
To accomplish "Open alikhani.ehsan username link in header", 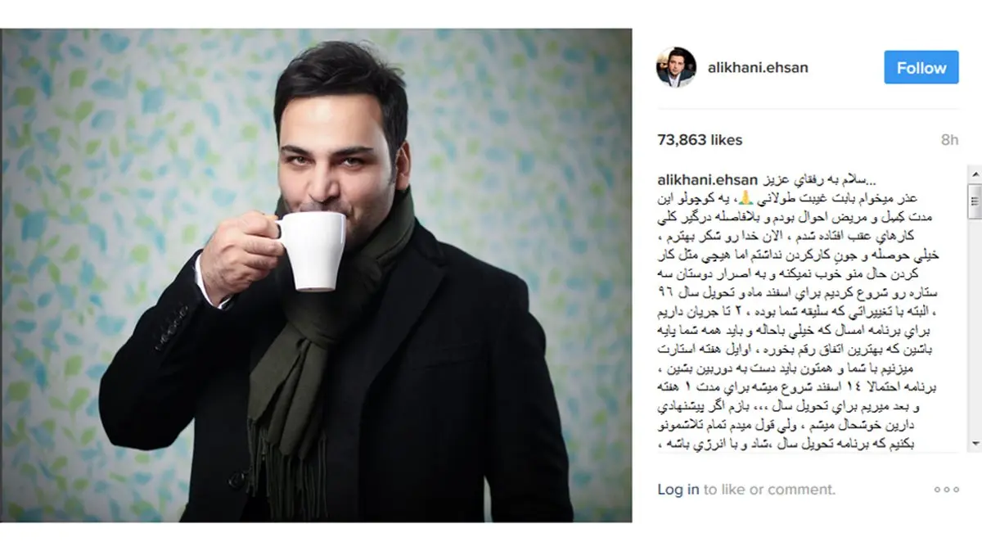I will pos(757,68).
